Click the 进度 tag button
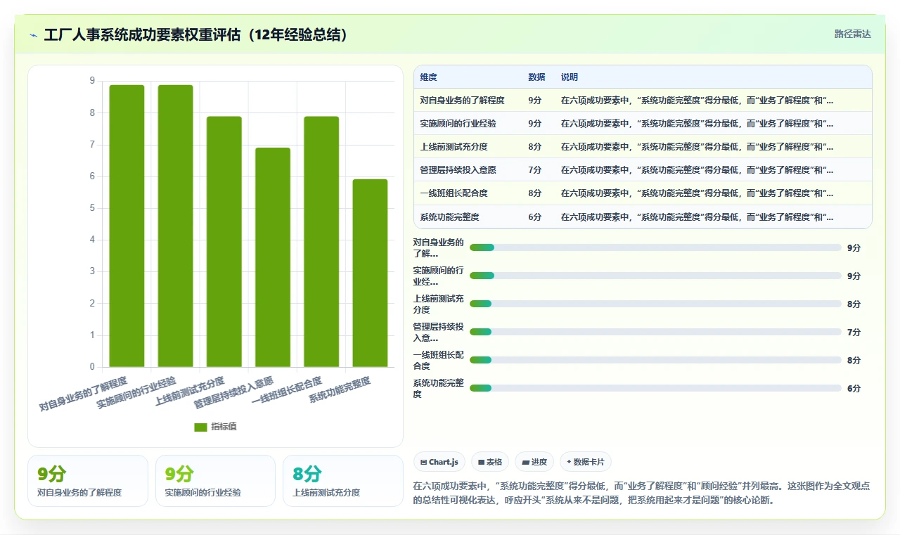The width and height of the screenshot is (900, 535). tap(534, 462)
